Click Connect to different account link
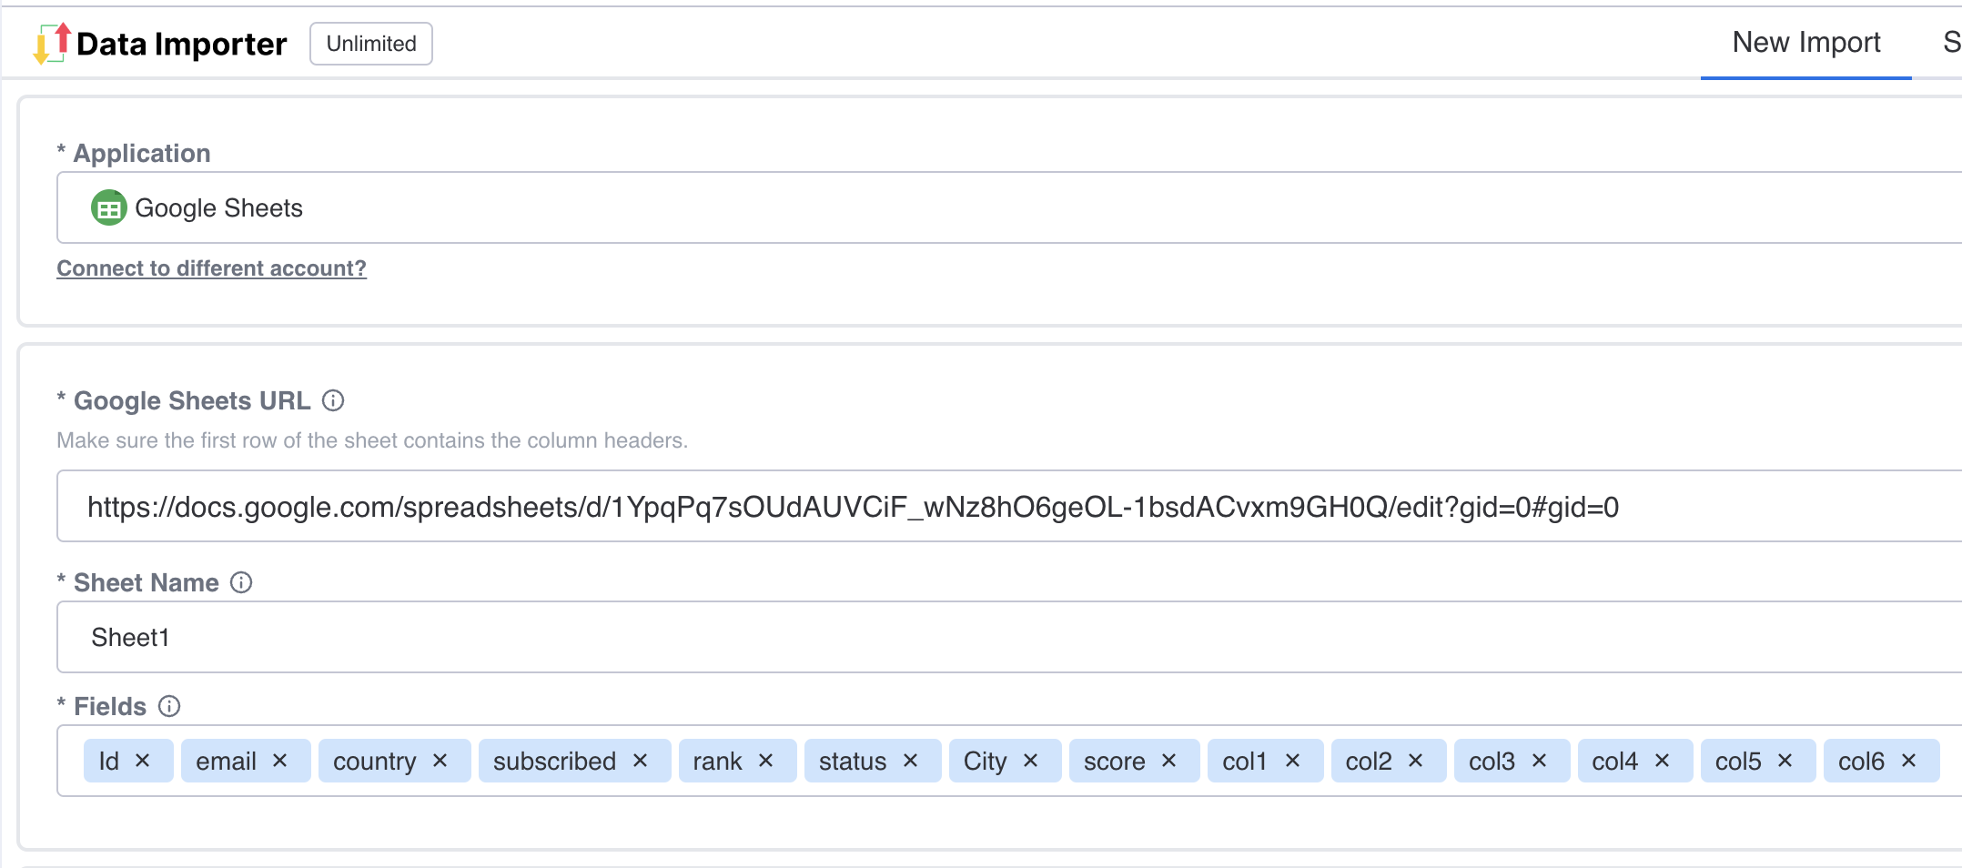 [x=211, y=268]
